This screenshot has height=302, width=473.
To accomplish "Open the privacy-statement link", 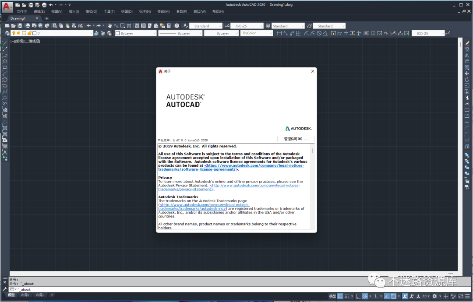I will coord(229,187).
